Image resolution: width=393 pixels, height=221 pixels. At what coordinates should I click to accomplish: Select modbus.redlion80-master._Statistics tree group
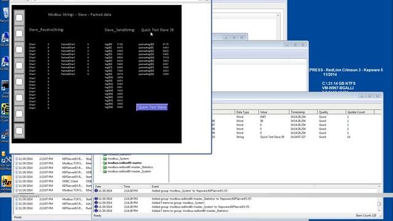(130, 167)
